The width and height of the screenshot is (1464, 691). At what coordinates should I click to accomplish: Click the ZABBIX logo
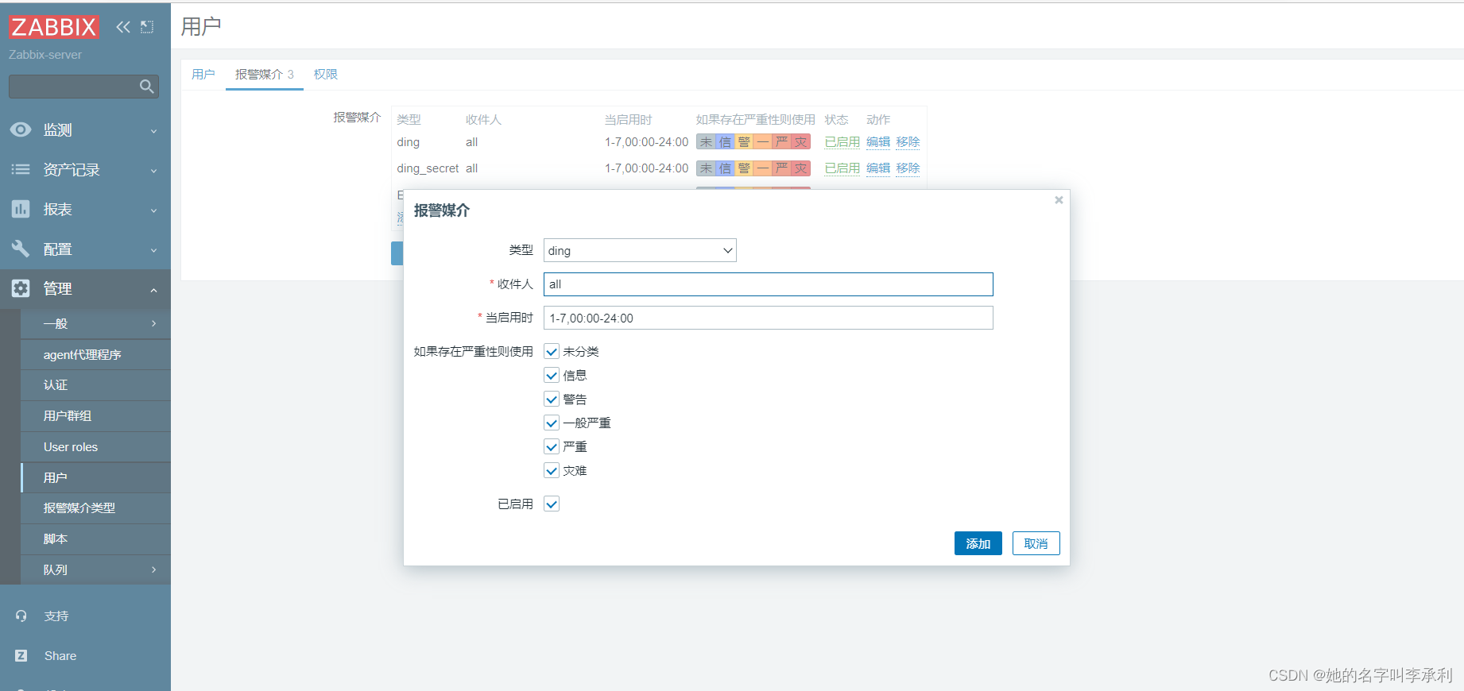click(x=54, y=27)
